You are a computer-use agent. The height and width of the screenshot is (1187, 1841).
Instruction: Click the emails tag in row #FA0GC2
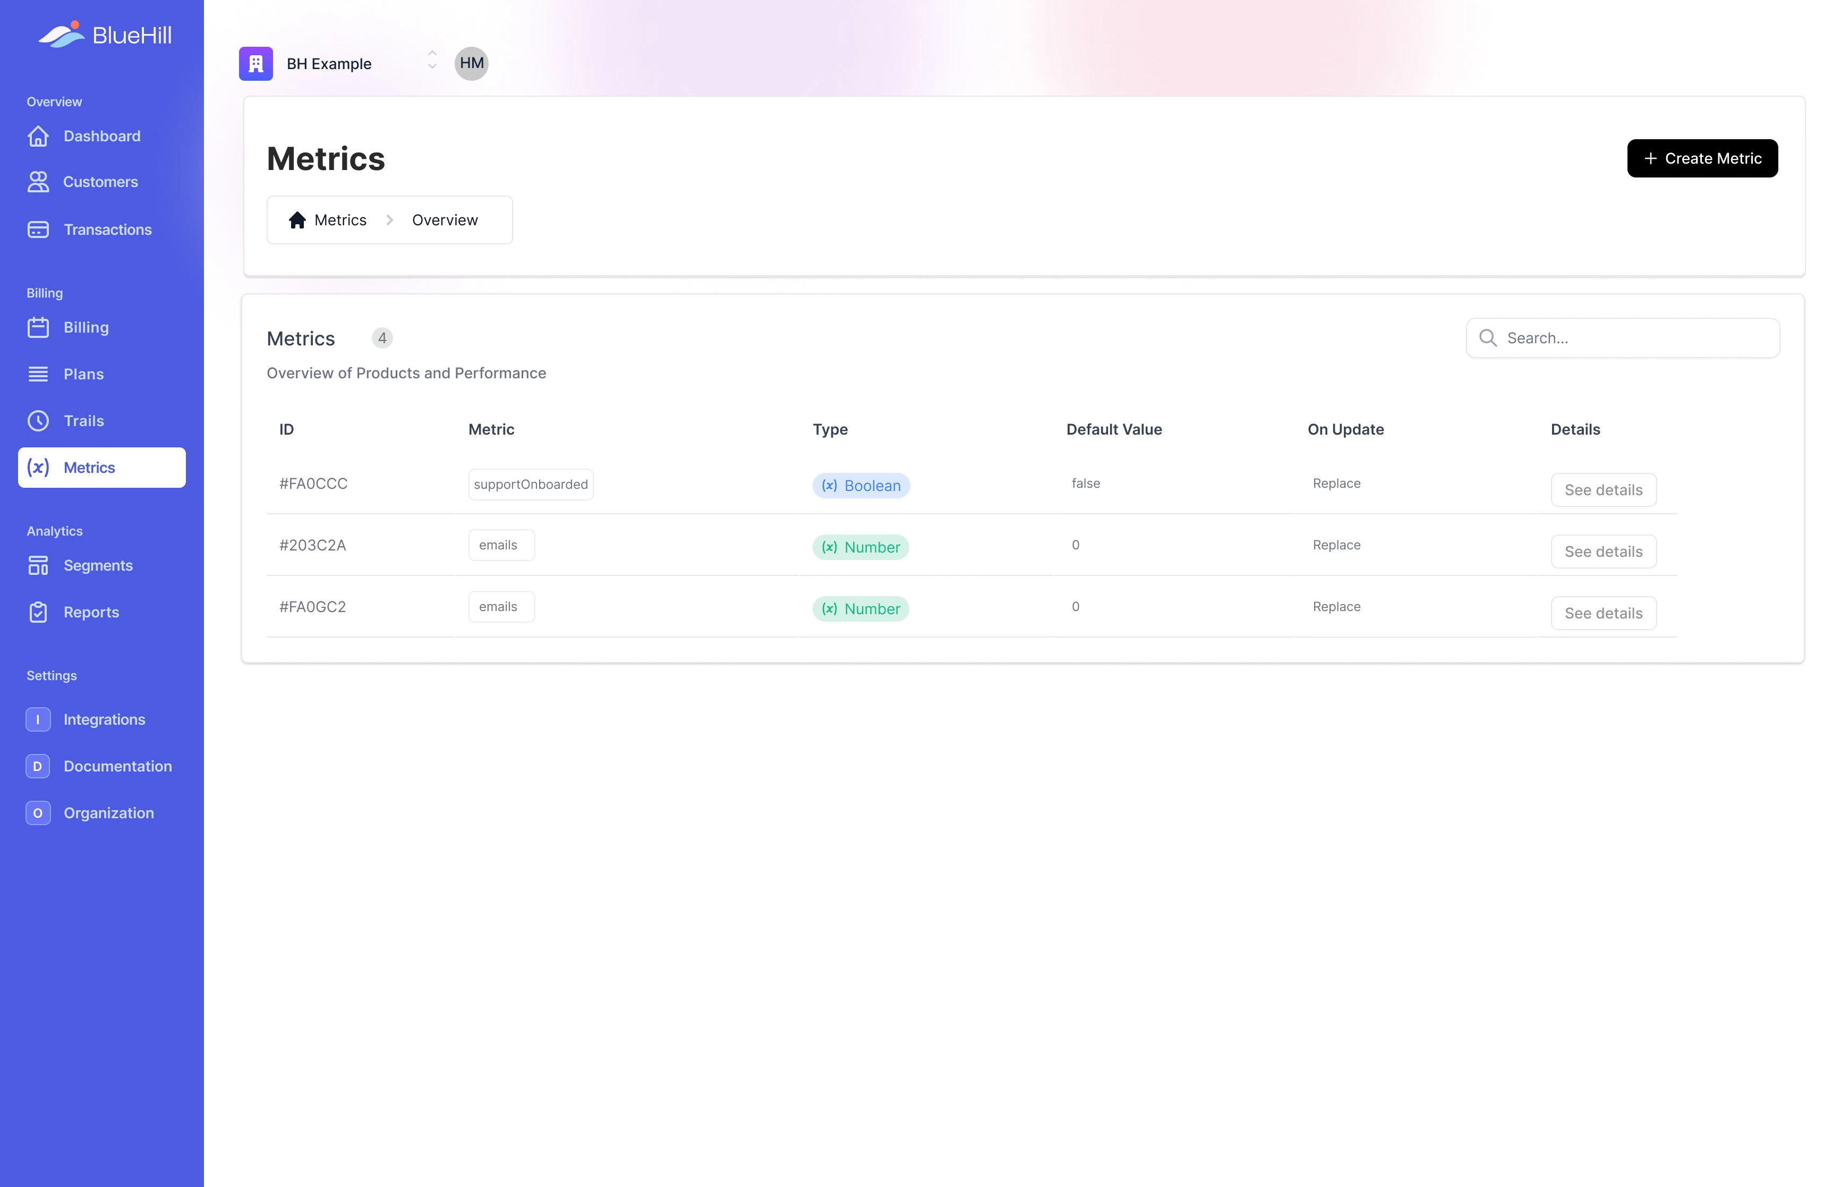[x=501, y=607]
